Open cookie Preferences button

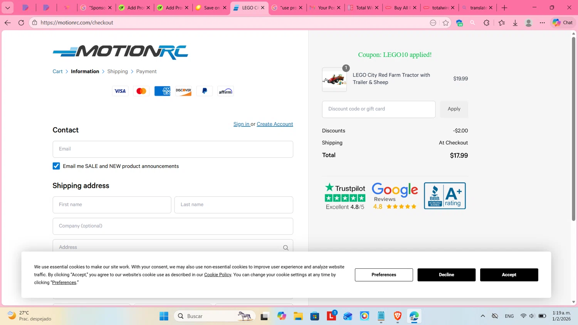pyautogui.click(x=384, y=275)
